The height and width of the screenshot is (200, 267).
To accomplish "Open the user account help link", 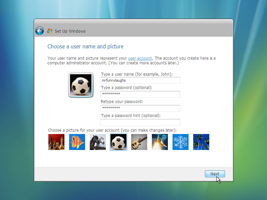I will pos(140,58).
